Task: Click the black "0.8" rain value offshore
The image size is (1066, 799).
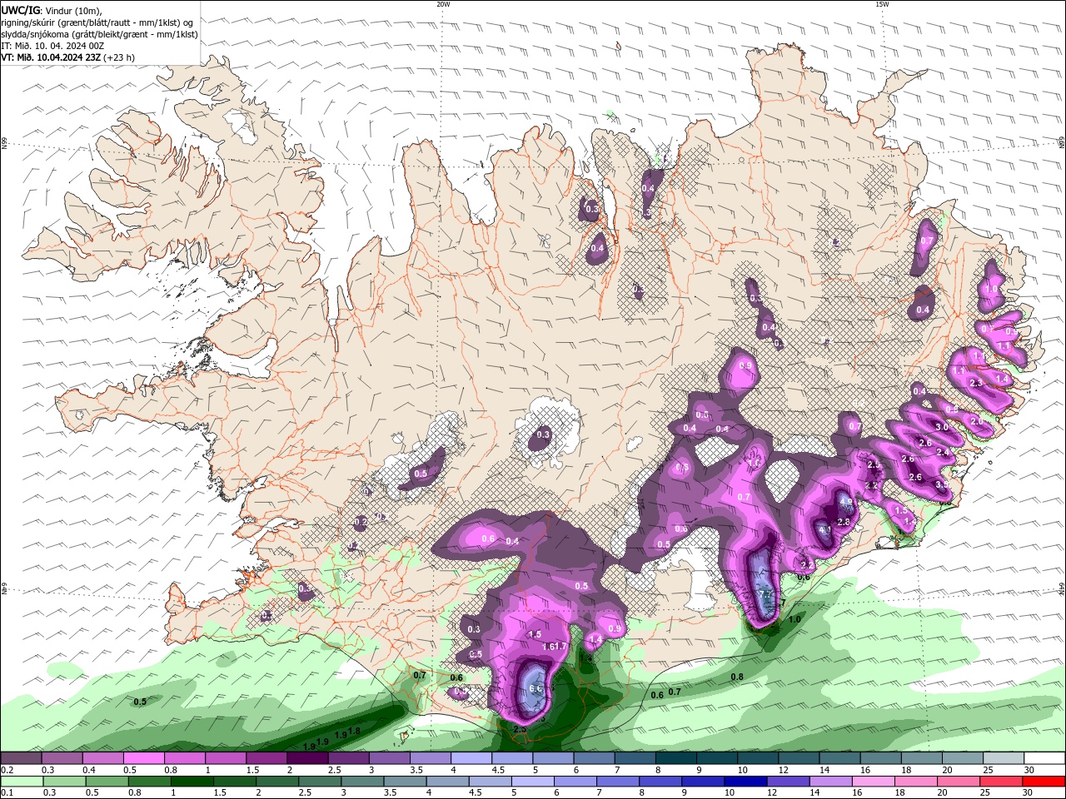Action: (737, 677)
